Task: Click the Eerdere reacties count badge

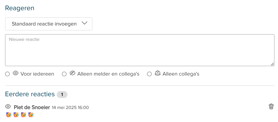Action: 62,95
